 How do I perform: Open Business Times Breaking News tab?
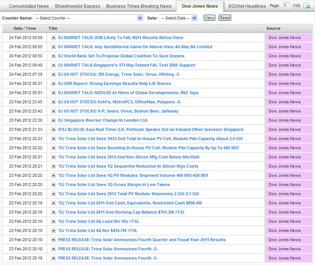coord(139,6)
